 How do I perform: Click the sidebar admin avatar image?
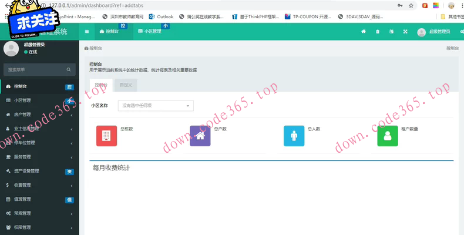click(x=11, y=49)
